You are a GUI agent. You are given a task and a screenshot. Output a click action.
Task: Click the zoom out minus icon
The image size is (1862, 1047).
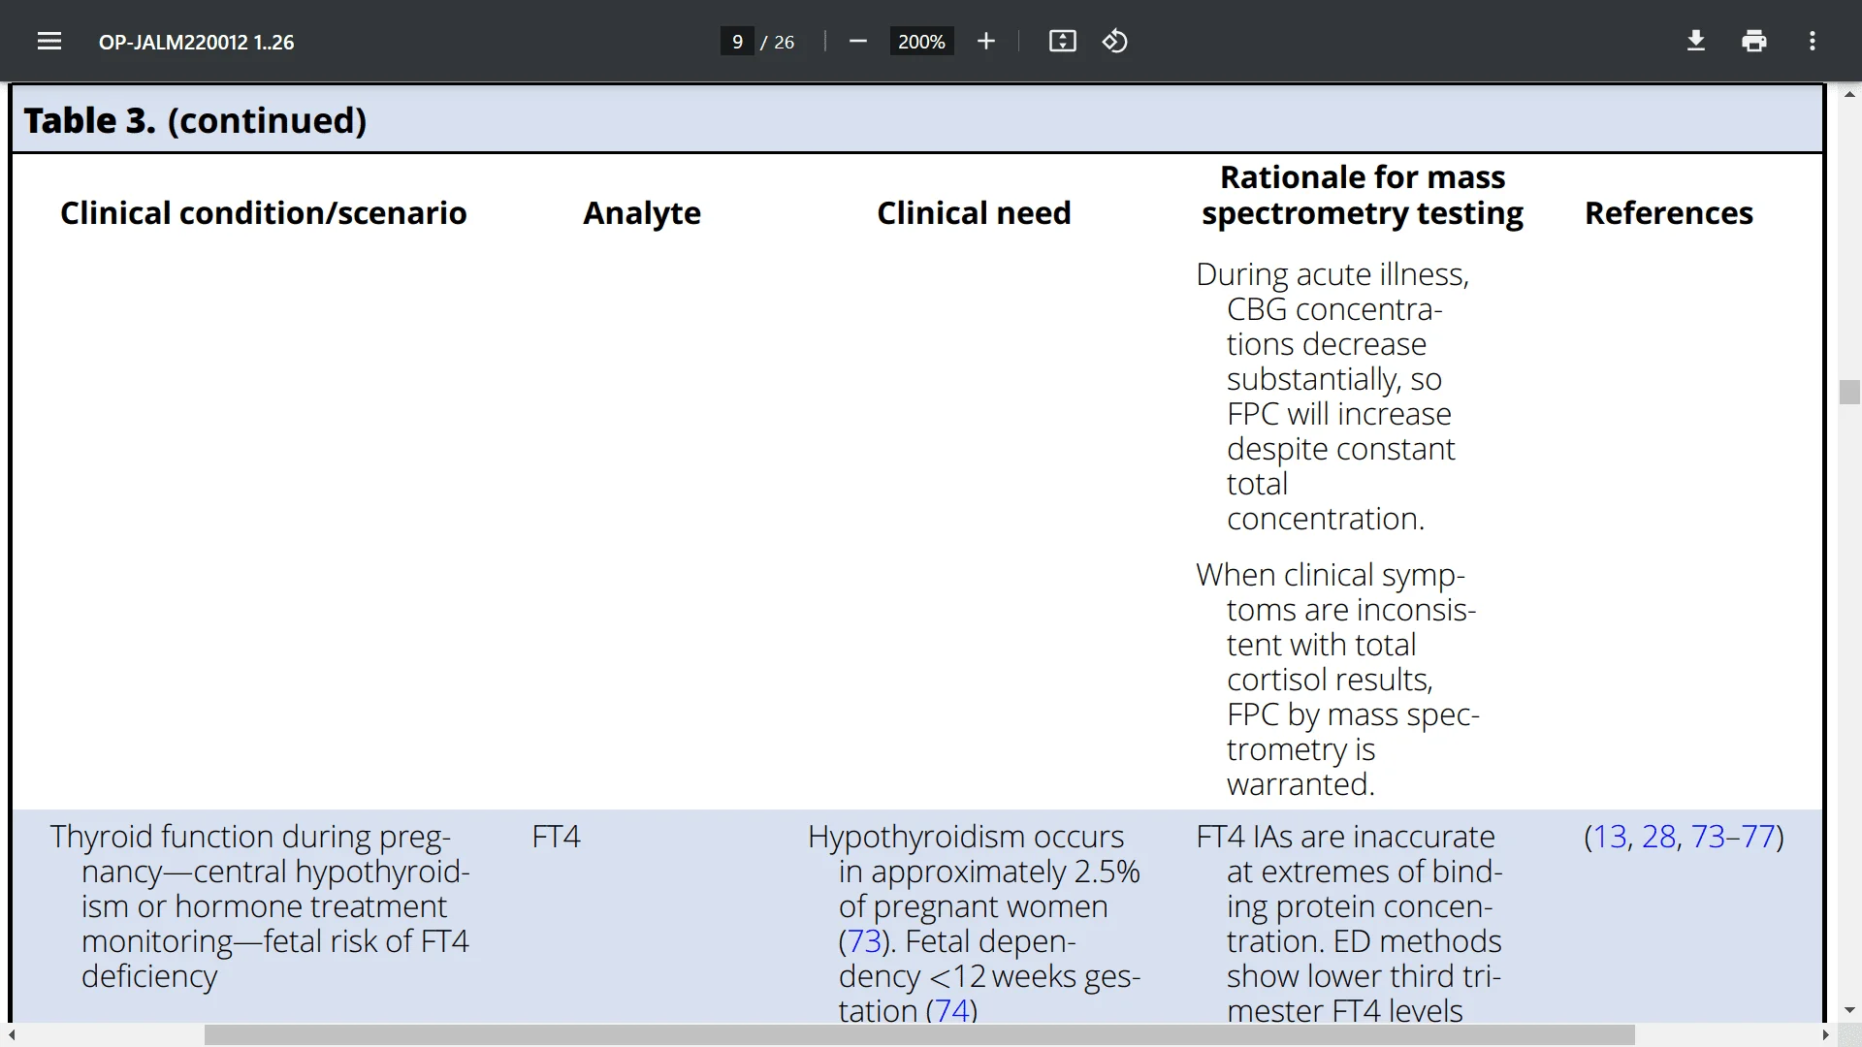(x=858, y=43)
